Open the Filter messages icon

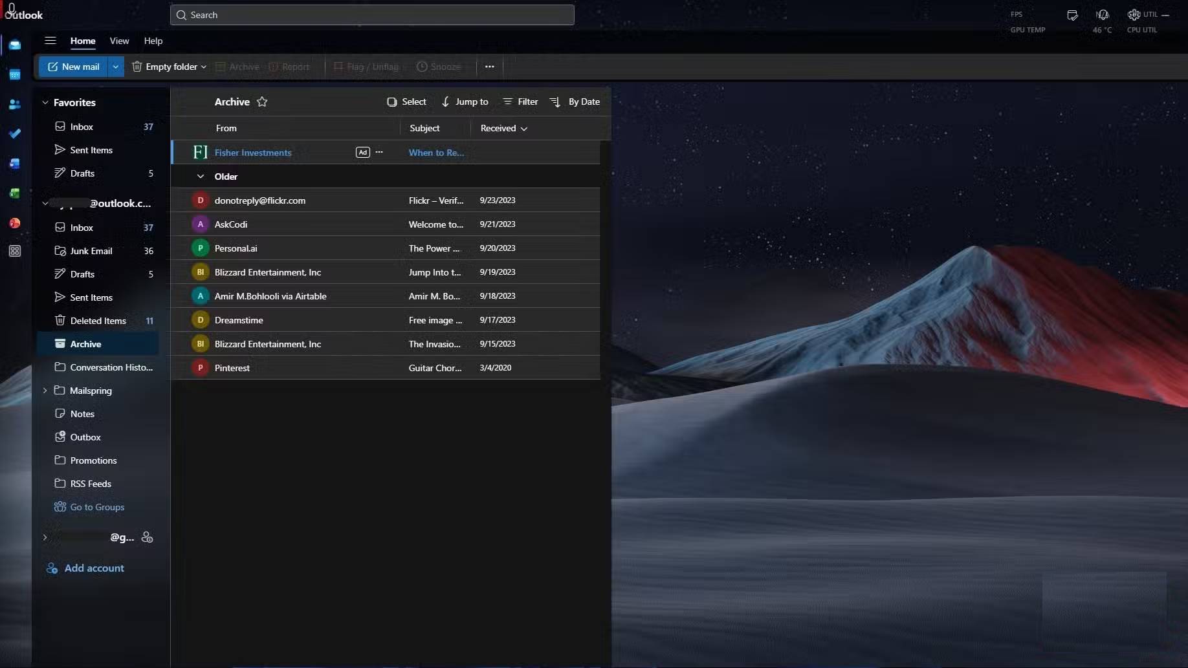click(520, 102)
